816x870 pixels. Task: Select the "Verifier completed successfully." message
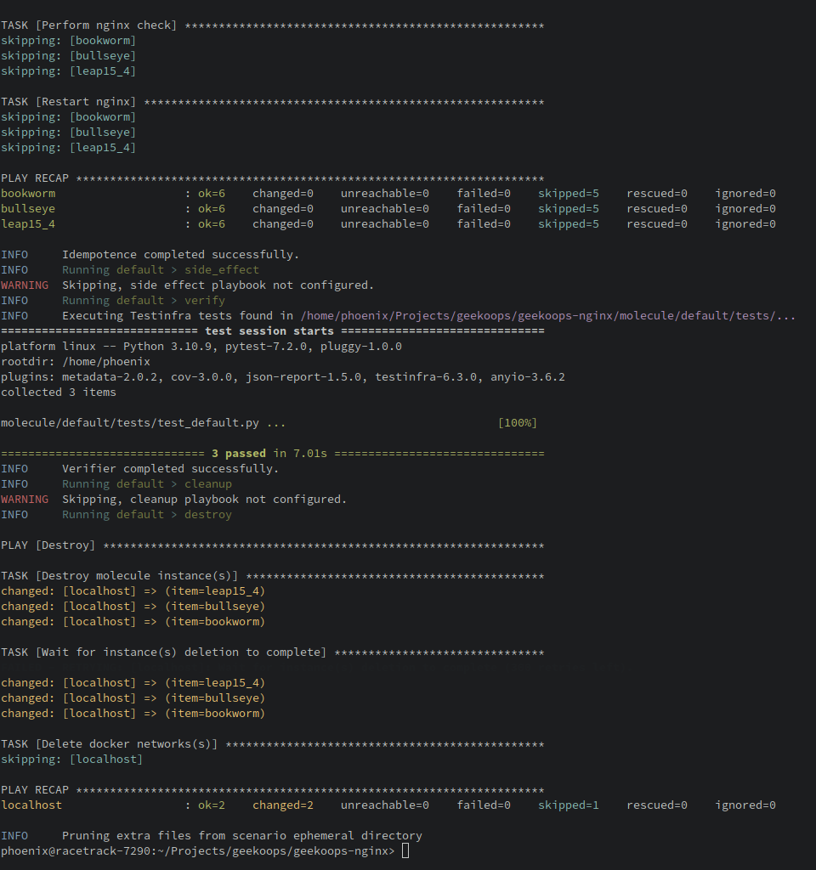pyautogui.click(x=170, y=469)
